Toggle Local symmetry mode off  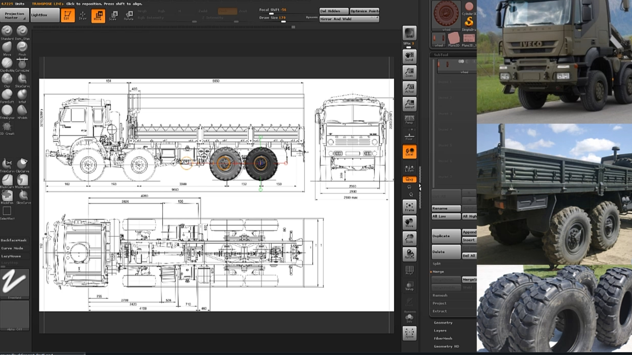(409, 152)
